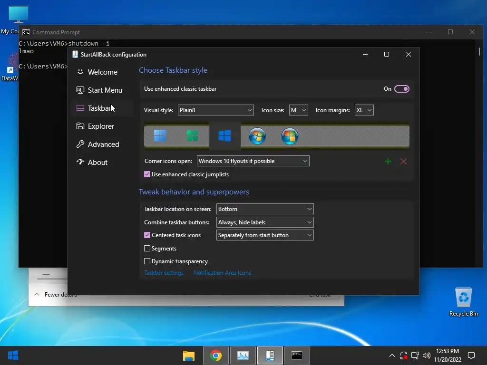The height and width of the screenshot is (365, 487).
Task: Open the network tray icon
Action: pyautogui.click(x=415, y=355)
